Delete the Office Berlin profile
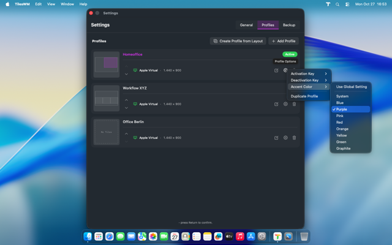The image size is (392, 245). (x=294, y=138)
